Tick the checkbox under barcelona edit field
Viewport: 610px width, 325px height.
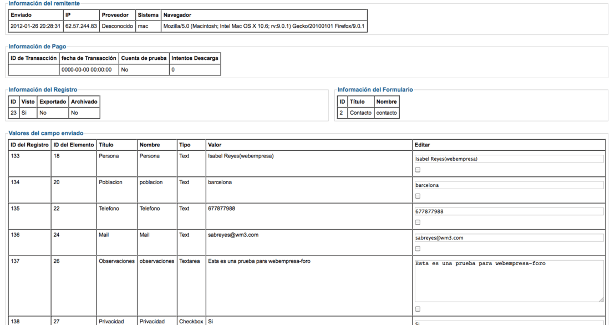point(418,196)
